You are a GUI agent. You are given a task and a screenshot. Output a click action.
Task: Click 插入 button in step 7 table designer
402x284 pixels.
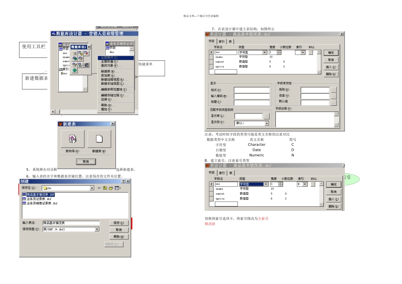click(x=331, y=67)
